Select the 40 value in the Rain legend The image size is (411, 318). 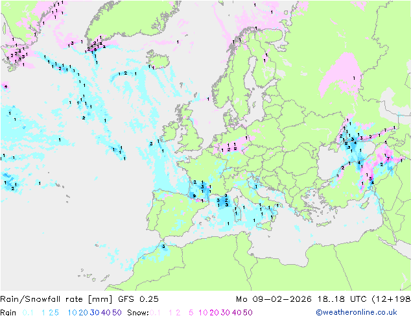click(106, 313)
